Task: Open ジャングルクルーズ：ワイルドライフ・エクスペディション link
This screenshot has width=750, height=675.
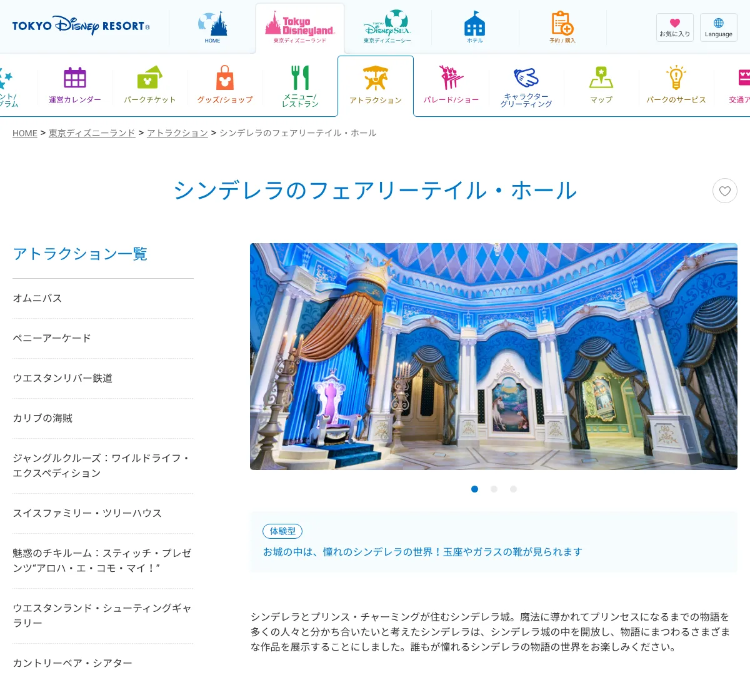Action: pos(103,466)
